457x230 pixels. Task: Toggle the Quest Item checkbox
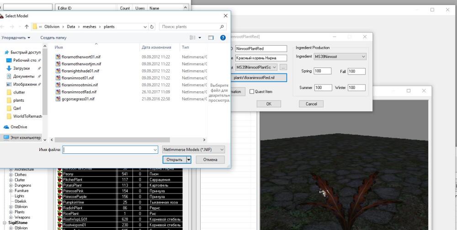[252, 91]
